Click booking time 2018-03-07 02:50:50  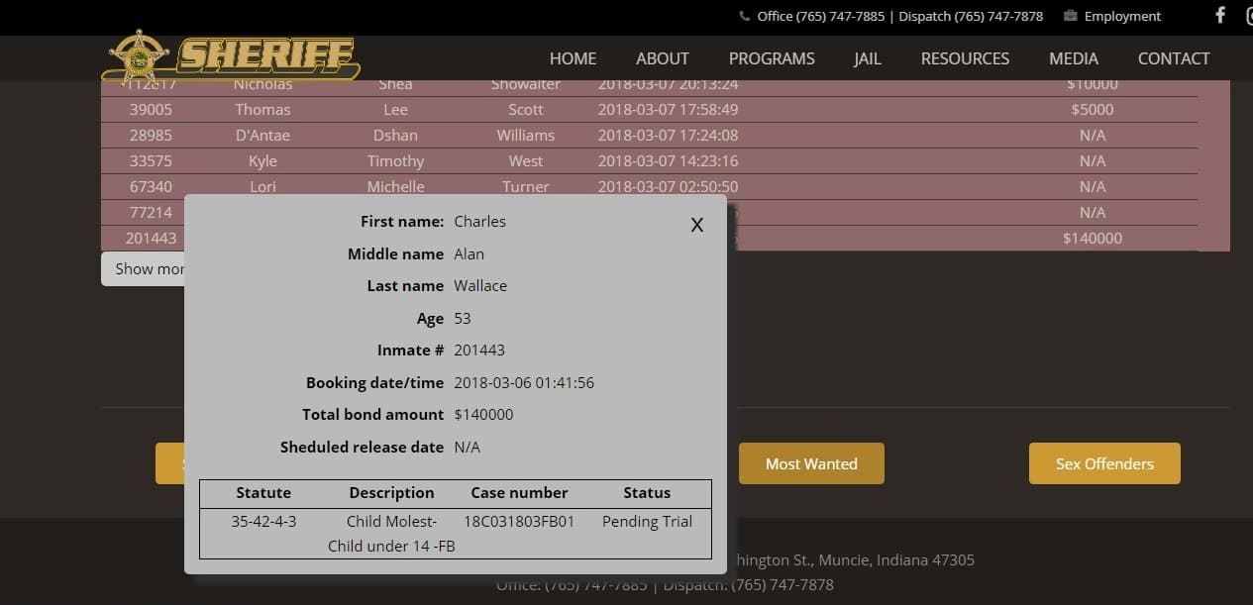tap(668, 186)
